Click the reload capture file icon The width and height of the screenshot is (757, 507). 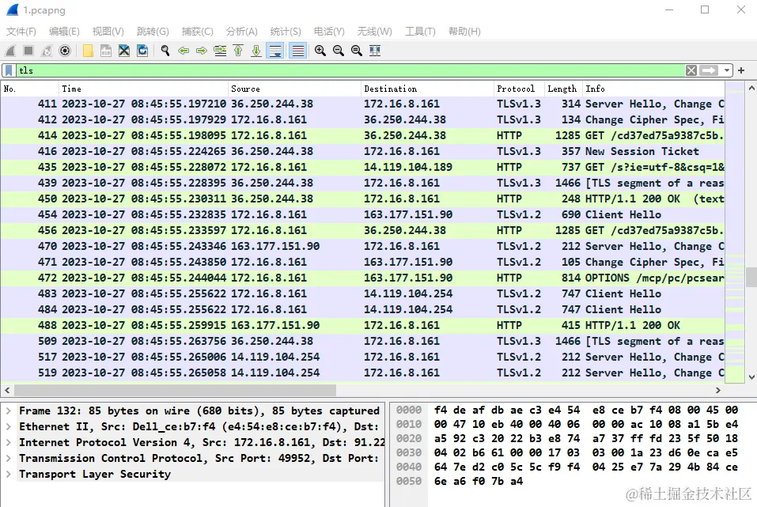142,51
